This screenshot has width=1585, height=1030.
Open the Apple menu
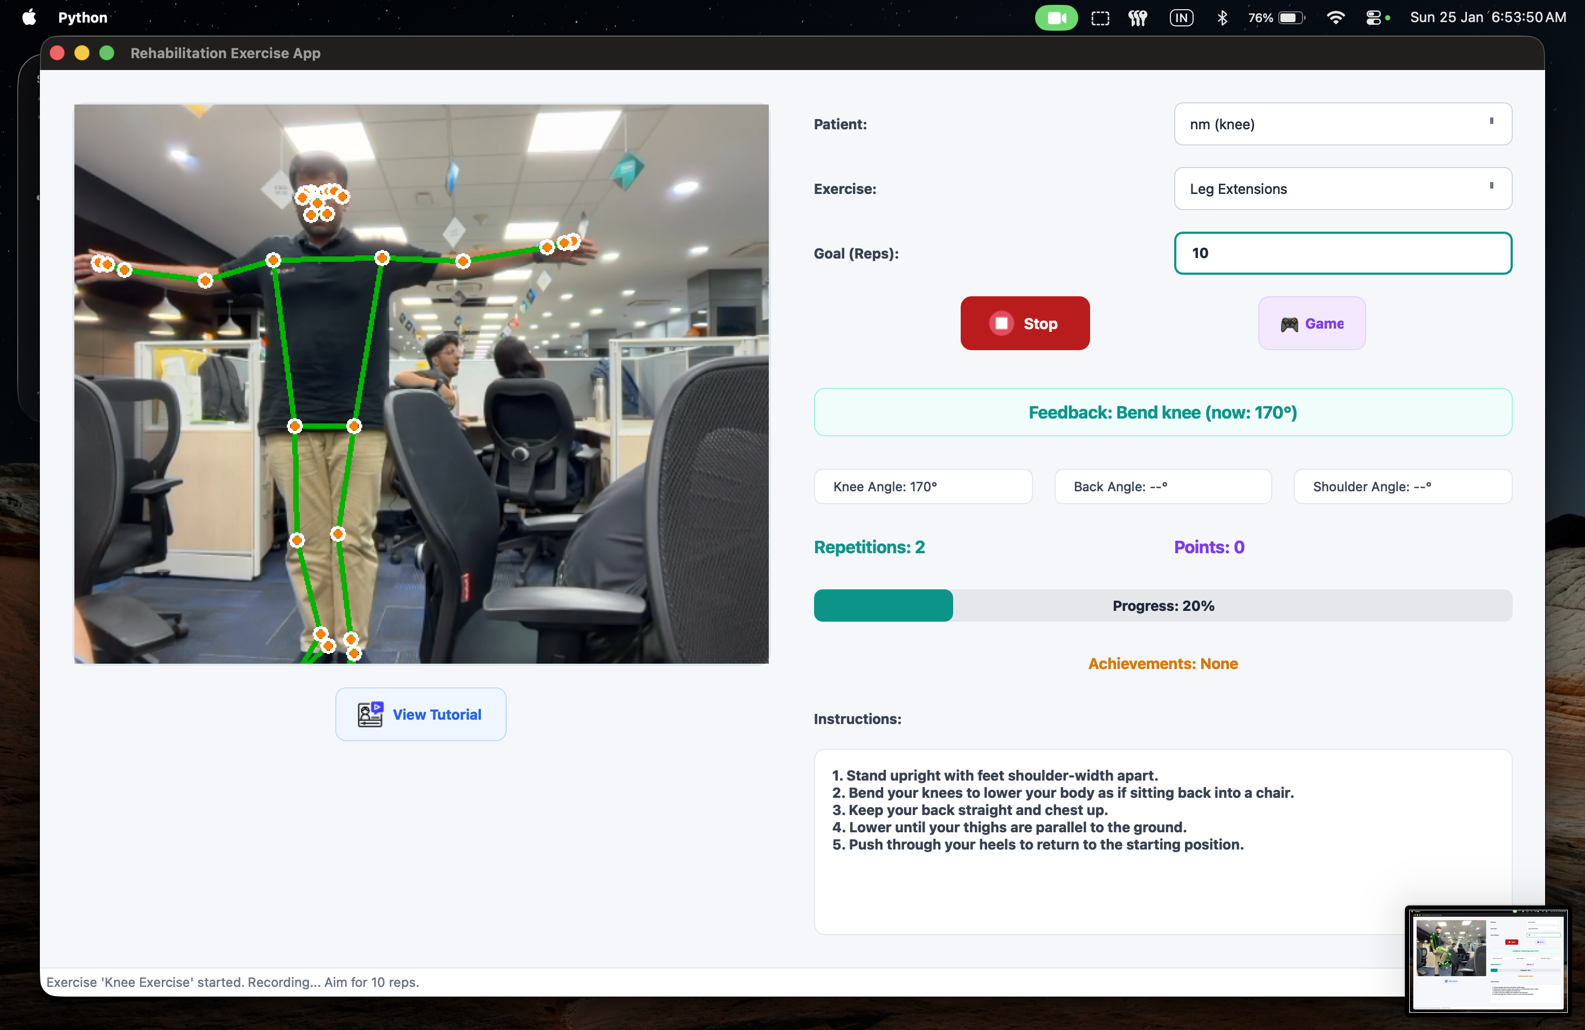tap(29, 18)
